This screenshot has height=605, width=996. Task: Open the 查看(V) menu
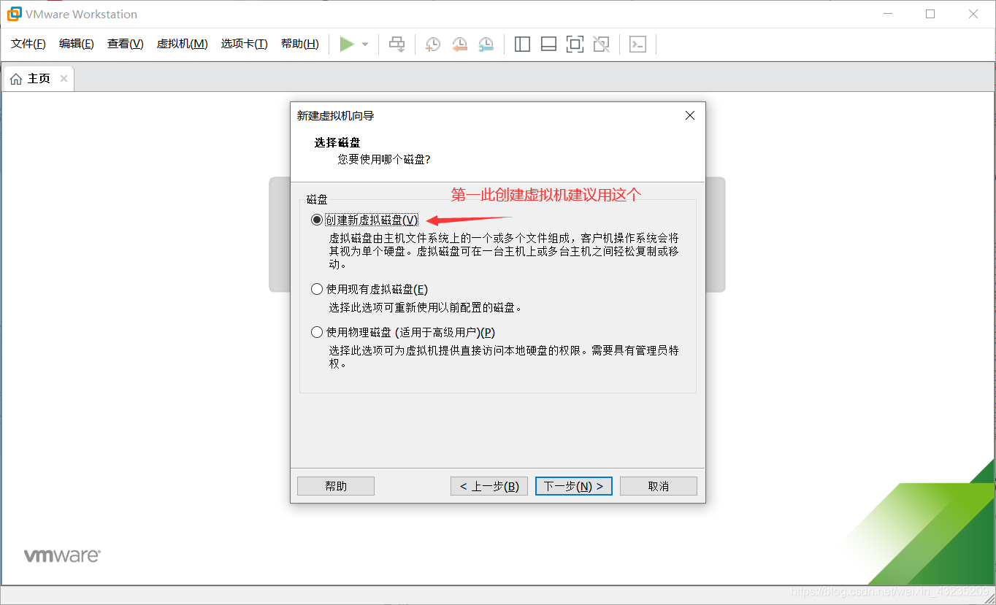pyautogui.click(x=126, y=44)
